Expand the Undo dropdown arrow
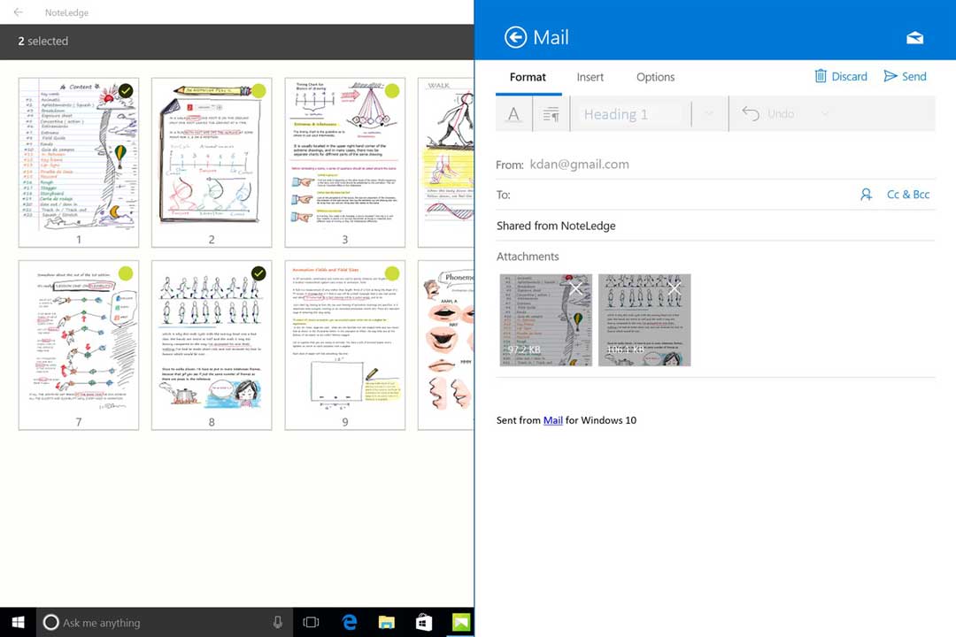 [825, 114]
